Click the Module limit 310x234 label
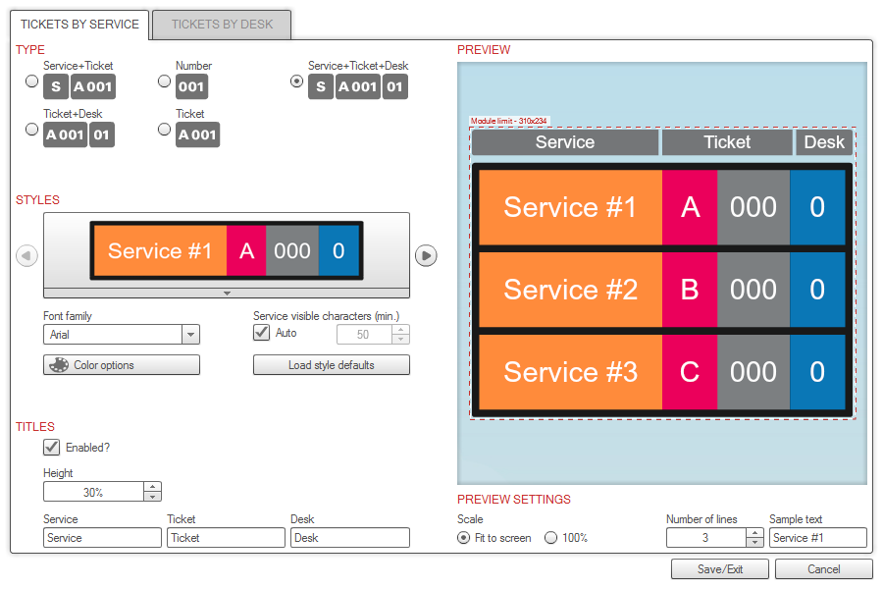883x589 pixels. pyautogui.click(x=508, y=121)
